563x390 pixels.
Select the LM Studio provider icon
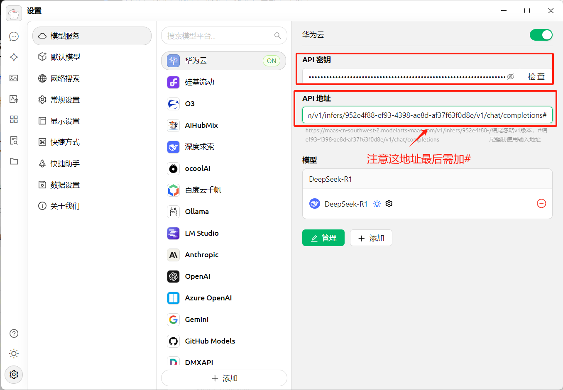(173, 233)
